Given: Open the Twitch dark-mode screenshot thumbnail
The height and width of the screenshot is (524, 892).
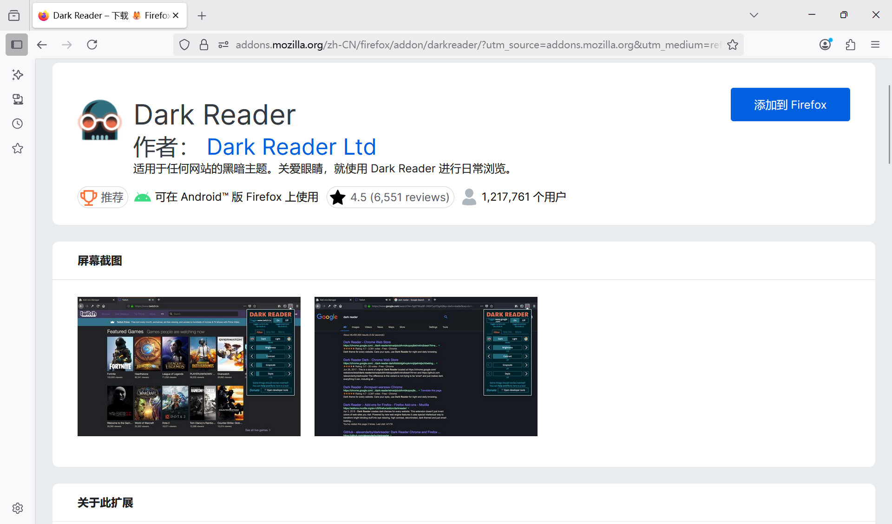Looking at the screenshot, I should tap(189, 366).
